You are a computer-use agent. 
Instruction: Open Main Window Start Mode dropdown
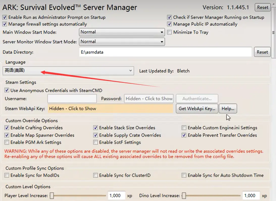[122, 32]
